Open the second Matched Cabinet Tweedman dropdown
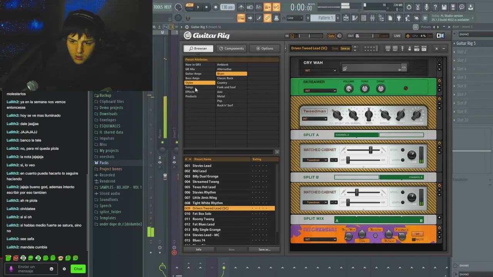The width and height of the screenshot is (493, 277). tap(315, 202)
